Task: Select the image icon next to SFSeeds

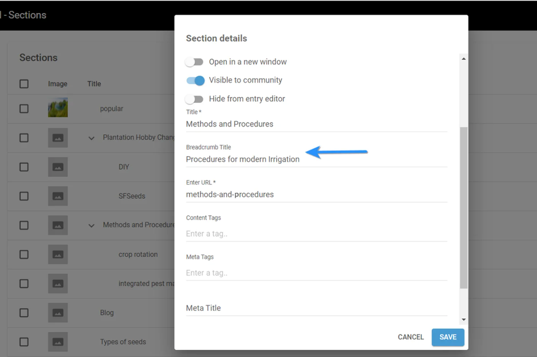Action: pyautogui.click(x=58, y=196)
